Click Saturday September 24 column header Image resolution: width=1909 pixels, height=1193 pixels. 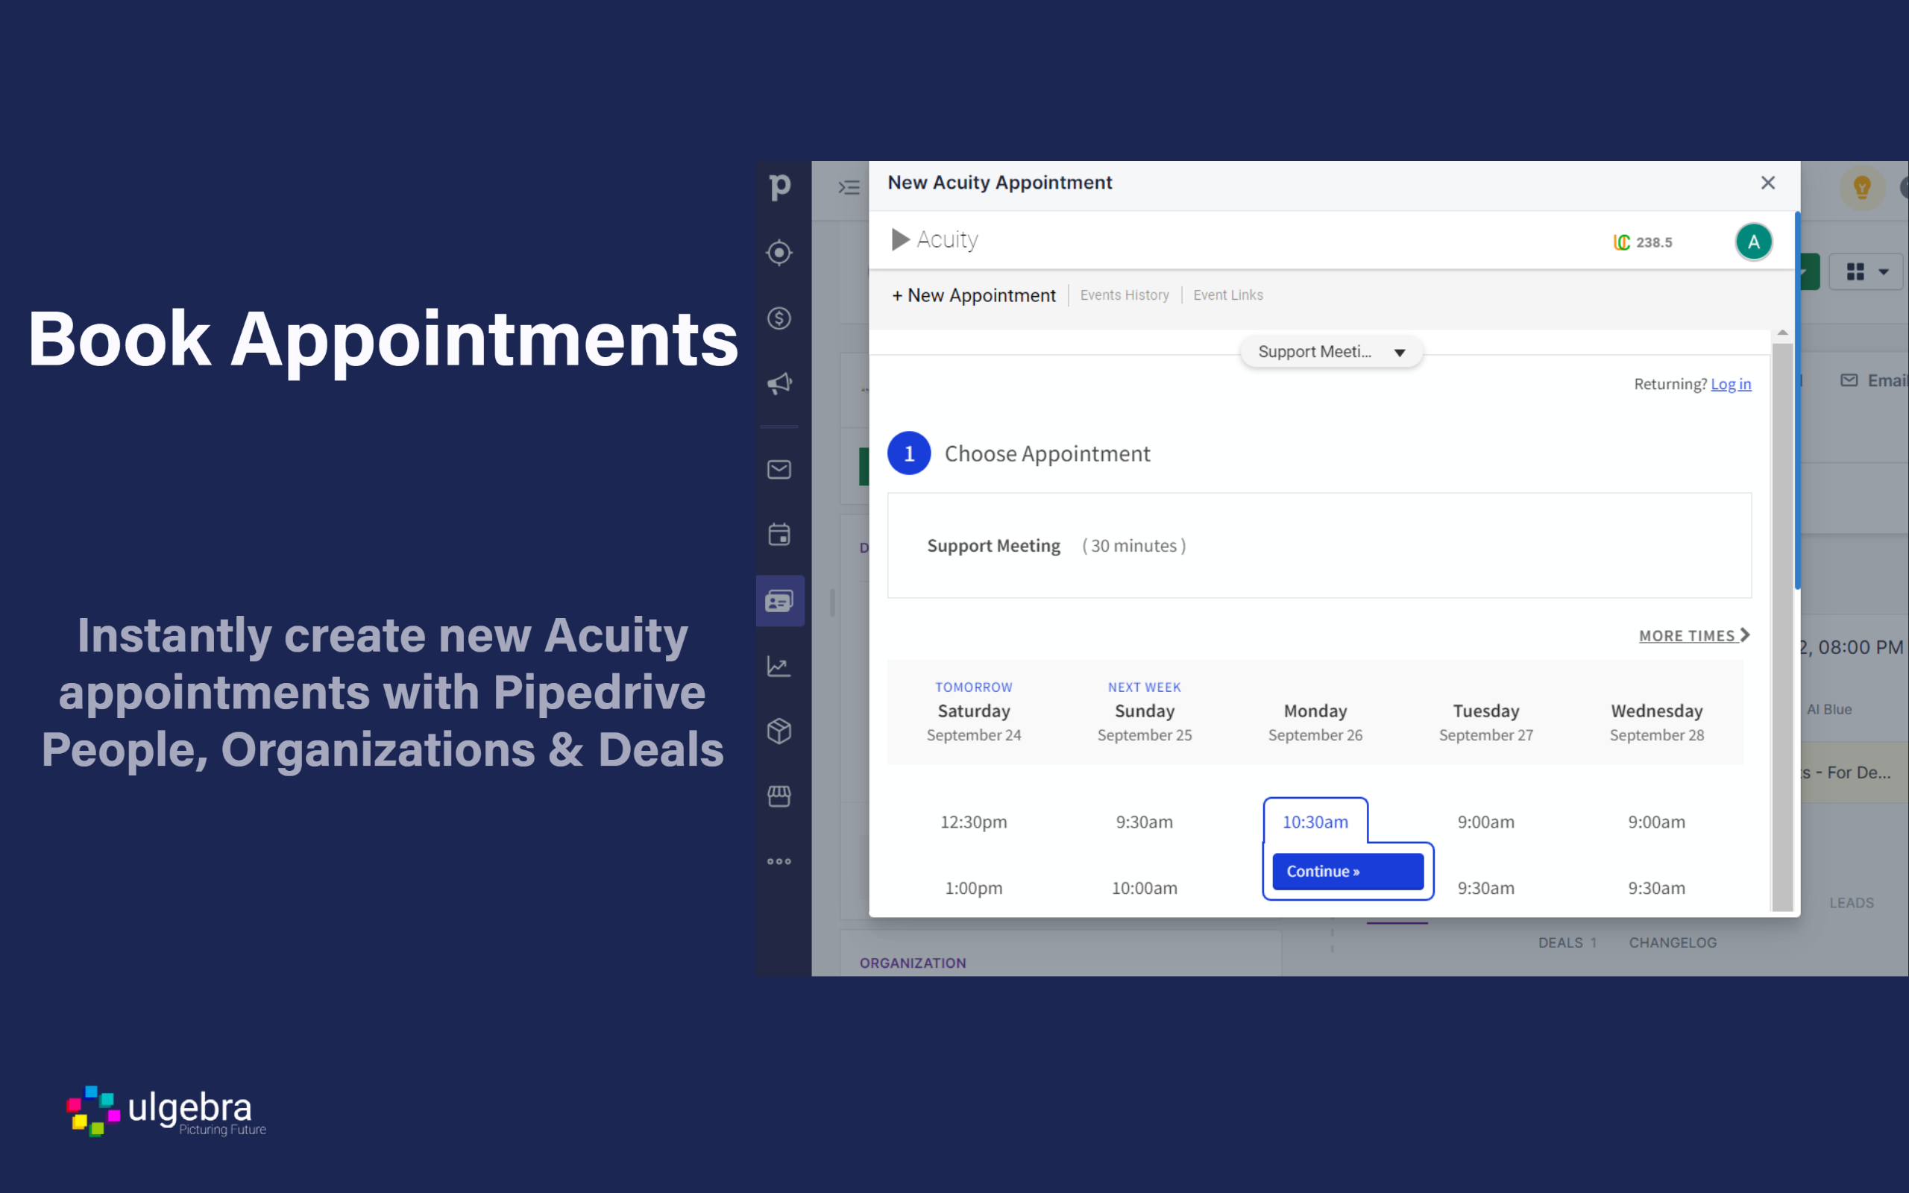pos(973,713)
